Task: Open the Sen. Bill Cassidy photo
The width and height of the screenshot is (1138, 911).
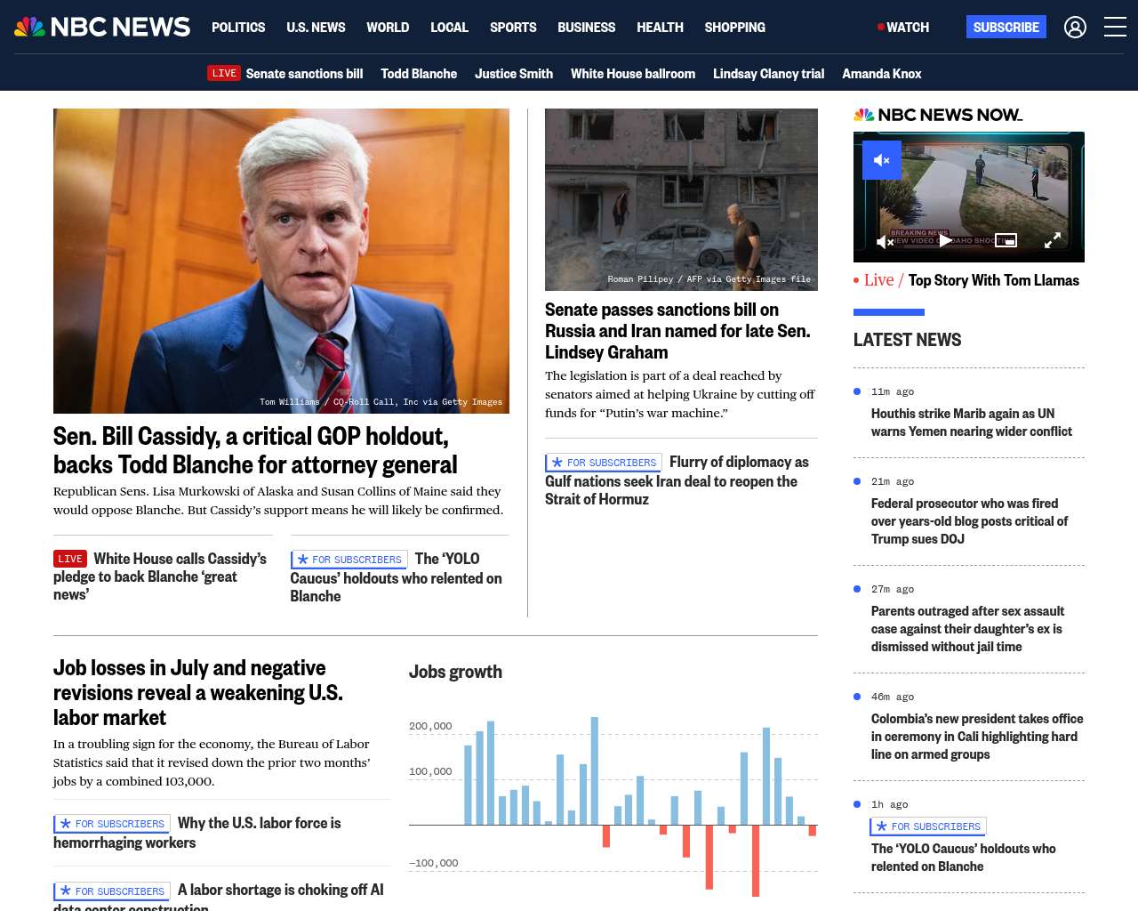Action: click(x=281, y=261)
